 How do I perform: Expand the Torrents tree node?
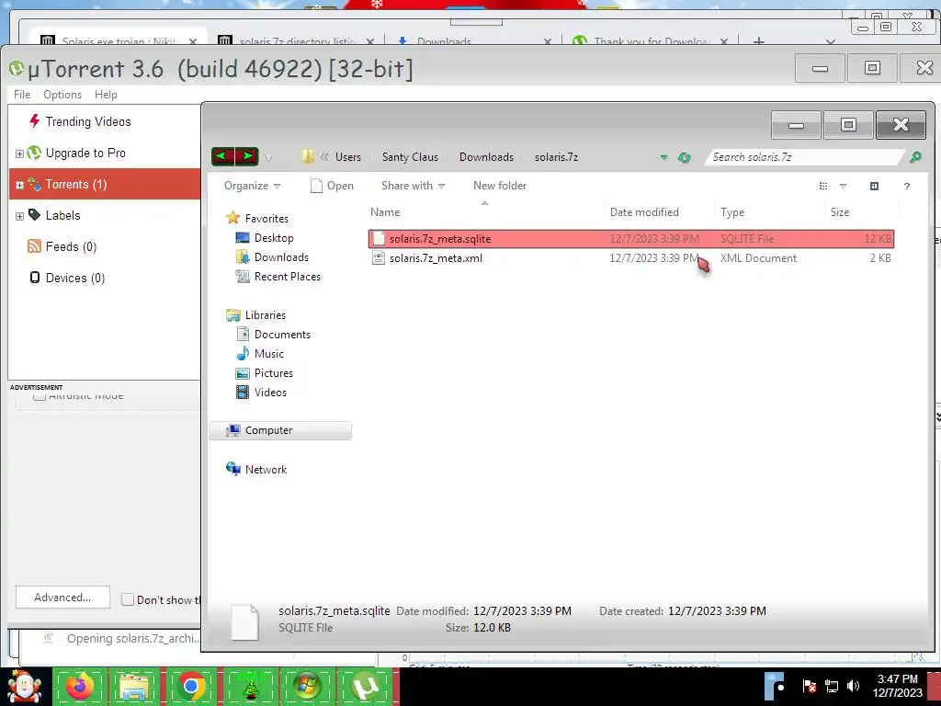tap(19, 185)
